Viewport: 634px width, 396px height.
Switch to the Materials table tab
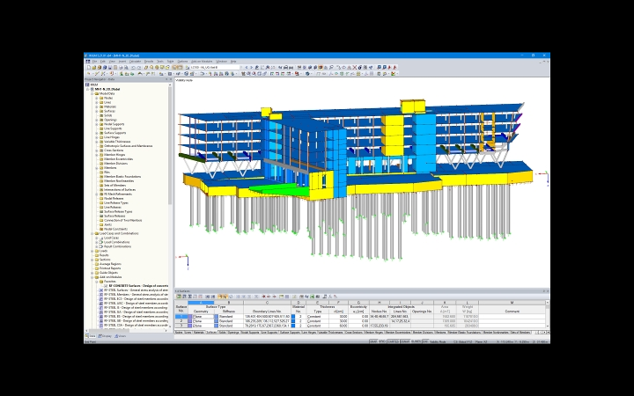(x=198, y=333)
